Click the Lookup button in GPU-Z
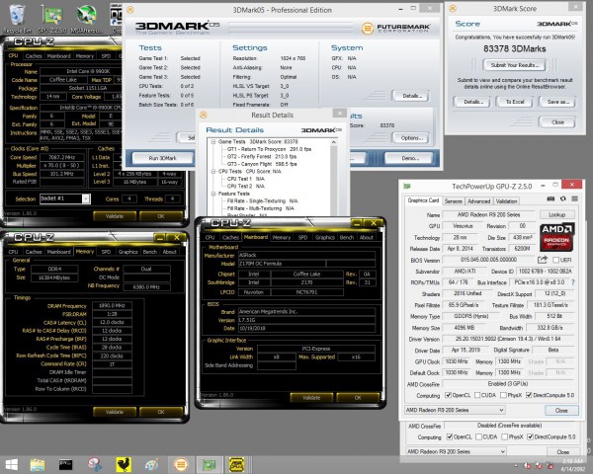 [556, 213]
